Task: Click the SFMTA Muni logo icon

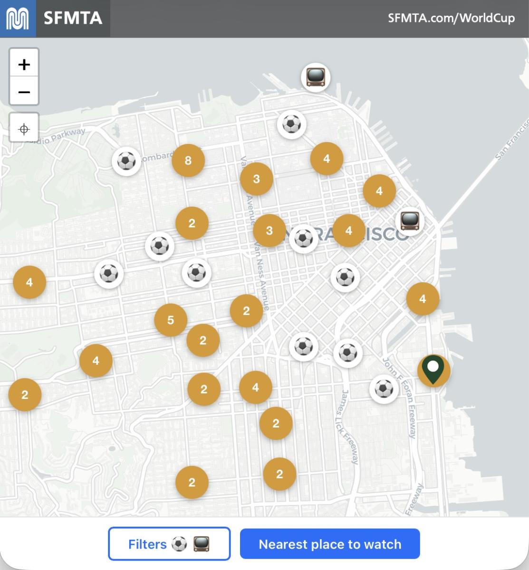Action: point(18,19)
